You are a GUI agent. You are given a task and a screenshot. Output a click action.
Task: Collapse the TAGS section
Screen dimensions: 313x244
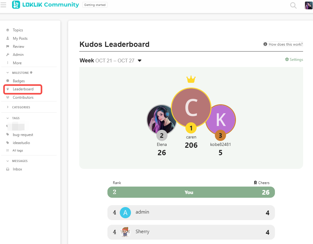click(8, 118)
